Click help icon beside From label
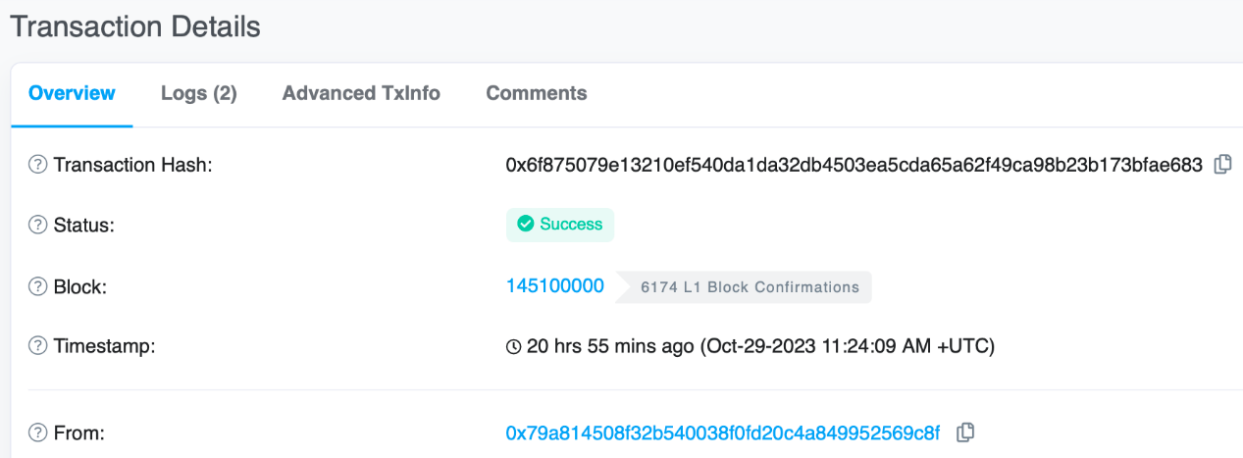This screenshot has height=458, width=1243. click(x=37, y=433)
